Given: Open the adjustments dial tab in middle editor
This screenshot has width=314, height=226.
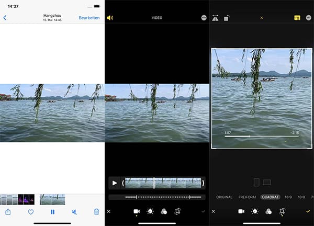Looking at the screenshot, I should (x=150, y=211).
